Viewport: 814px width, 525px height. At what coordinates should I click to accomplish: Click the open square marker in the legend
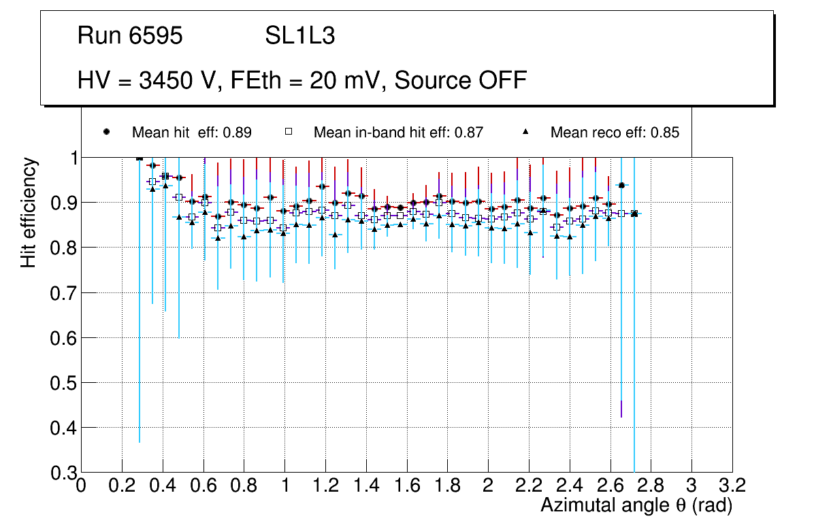click(x=288, y=132)
